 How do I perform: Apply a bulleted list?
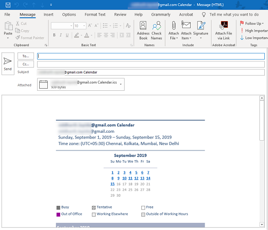pos(105,26)
